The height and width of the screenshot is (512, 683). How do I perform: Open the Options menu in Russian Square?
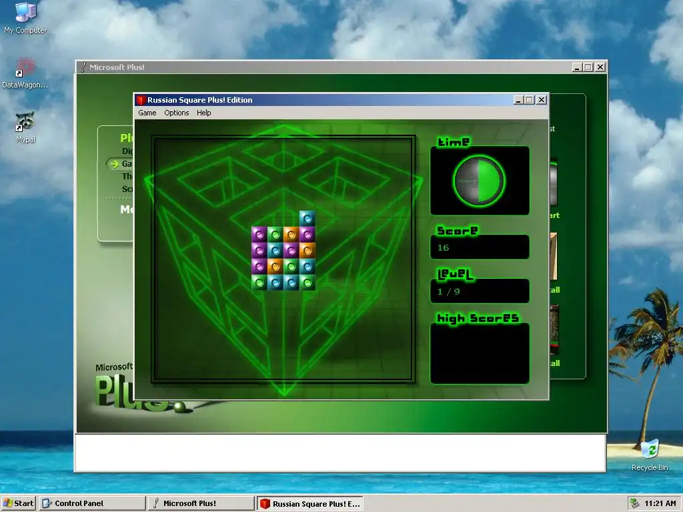click(x=176, y=113)
